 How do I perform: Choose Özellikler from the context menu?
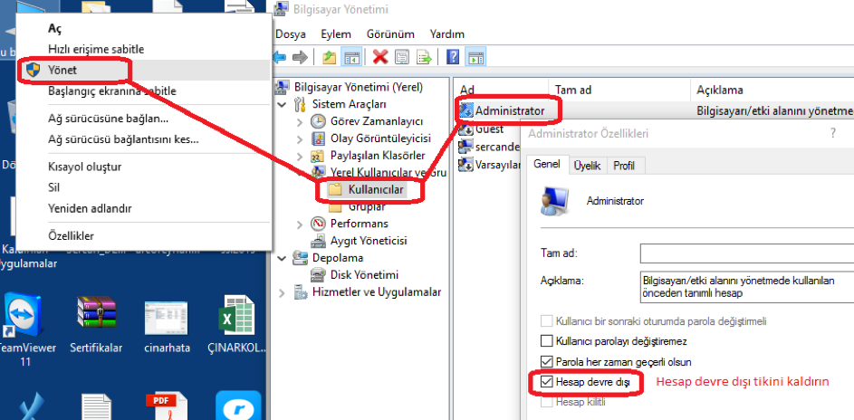[x=143, y=236]
